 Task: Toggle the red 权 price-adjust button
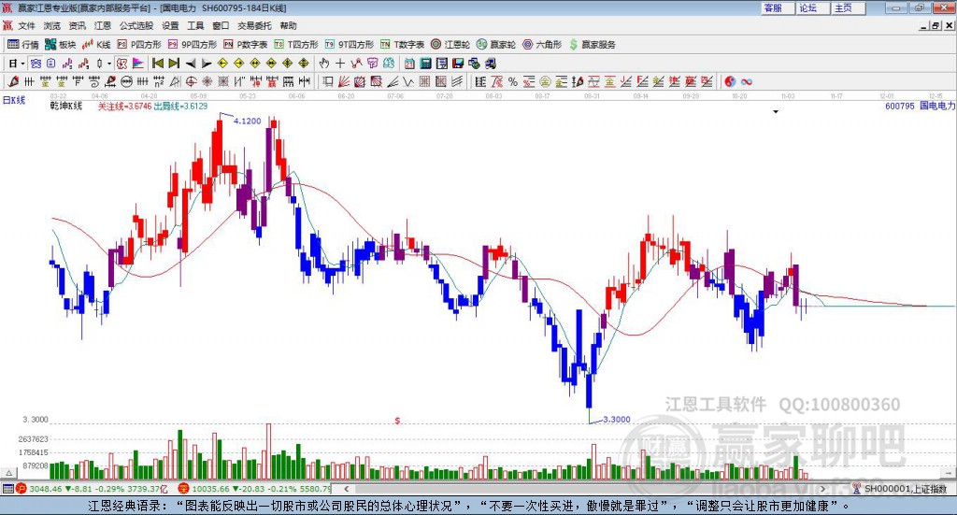(121, 63)
